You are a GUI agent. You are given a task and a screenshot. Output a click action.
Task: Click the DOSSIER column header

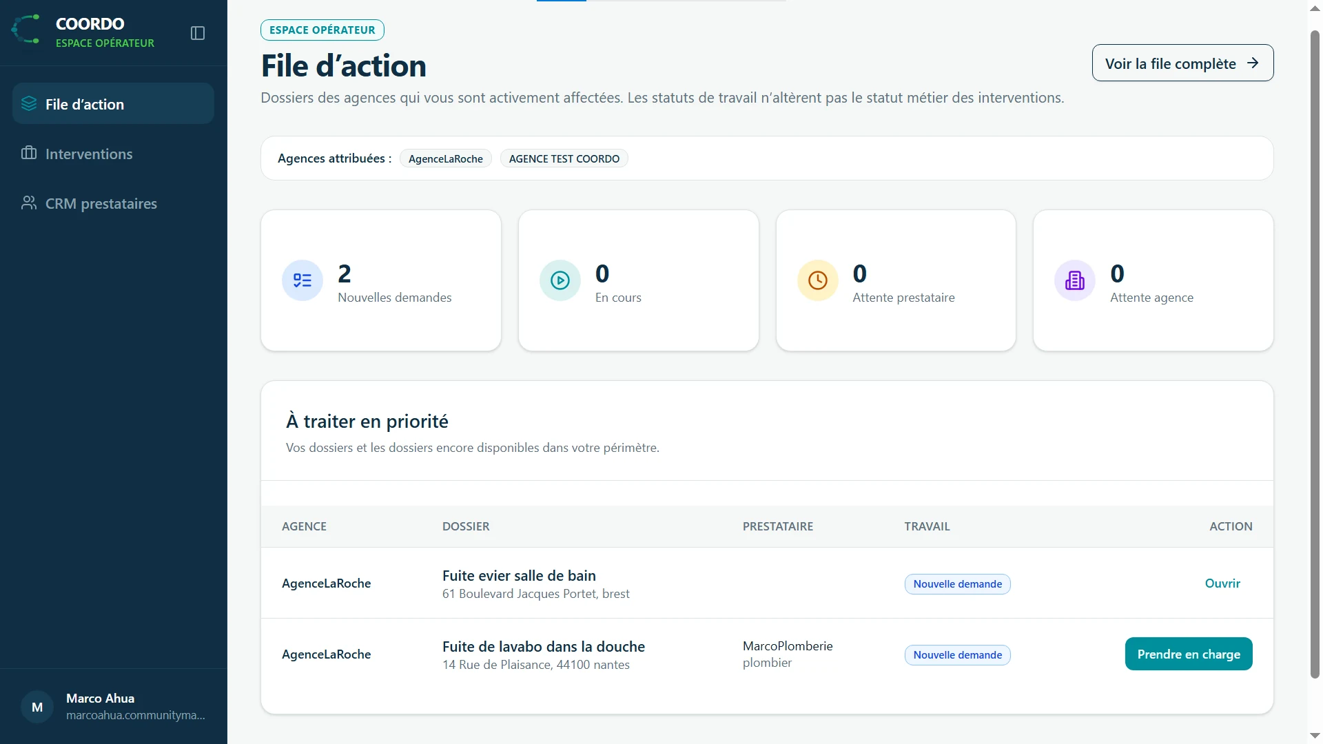click(466, 526)
